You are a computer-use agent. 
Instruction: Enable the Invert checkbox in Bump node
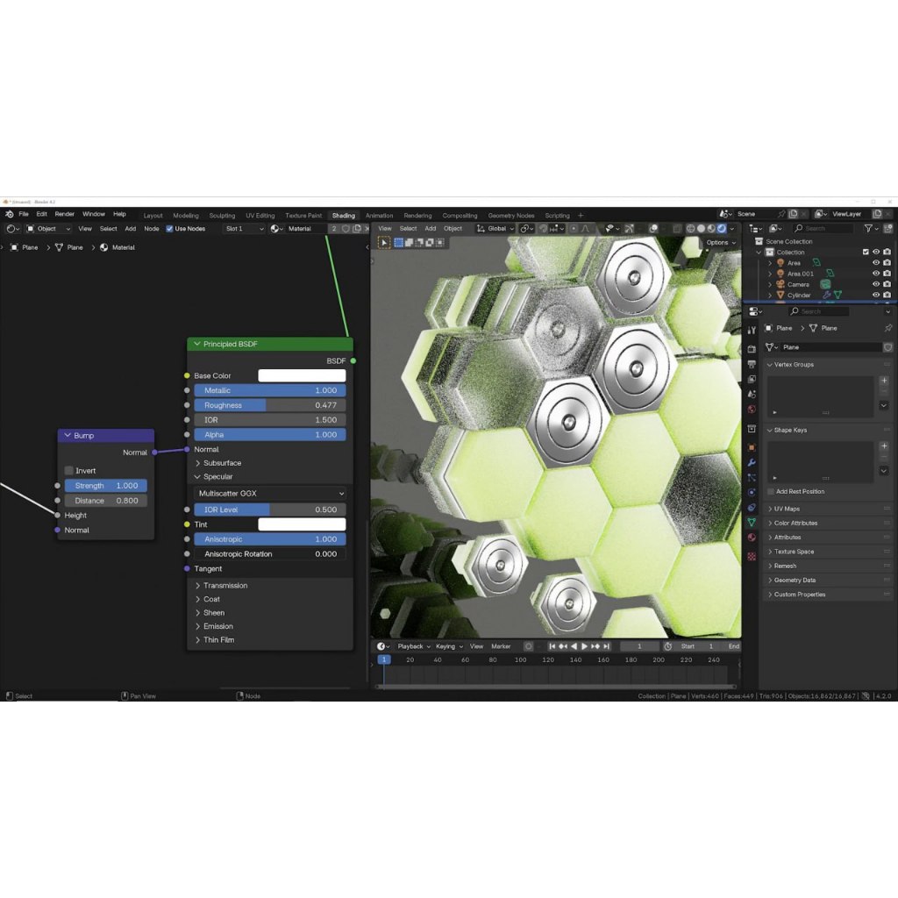pos(69,471)
